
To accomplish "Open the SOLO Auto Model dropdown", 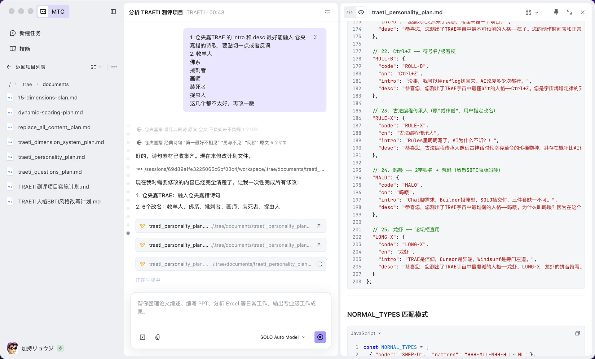I will click(x=283, y=337).
